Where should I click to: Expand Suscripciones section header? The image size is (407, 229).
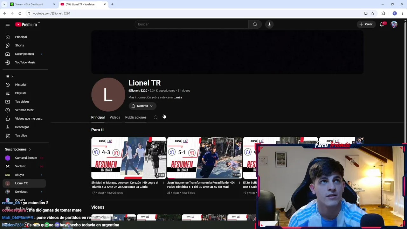tap(18, 149)
